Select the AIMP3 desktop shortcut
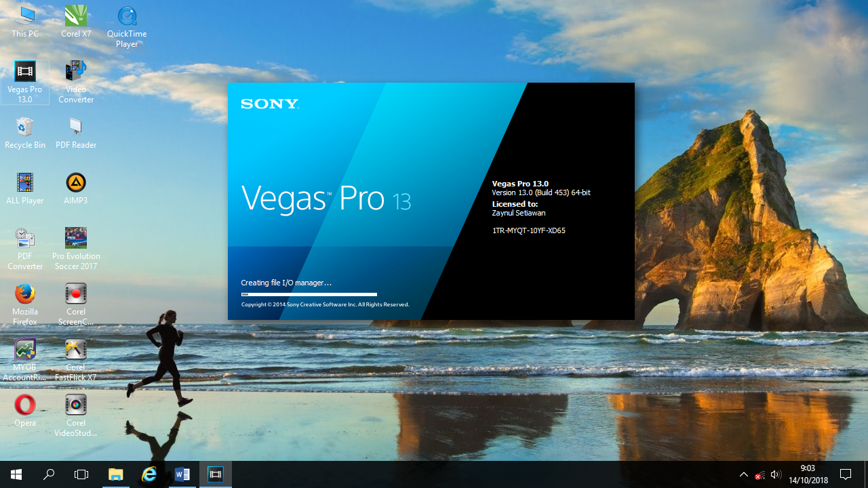This screenshot has width=868, height=488. point(76,188)
